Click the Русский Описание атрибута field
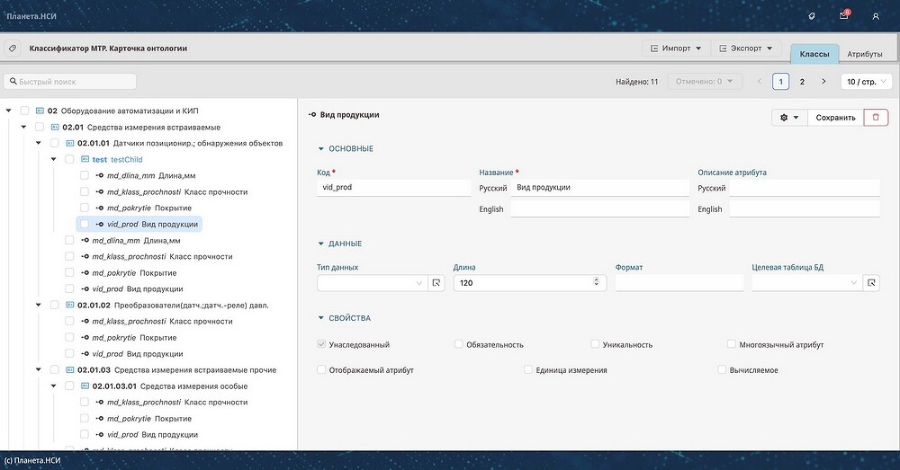Image resolution: width=900 pixels, height=470 pixels. click(805, 188)
